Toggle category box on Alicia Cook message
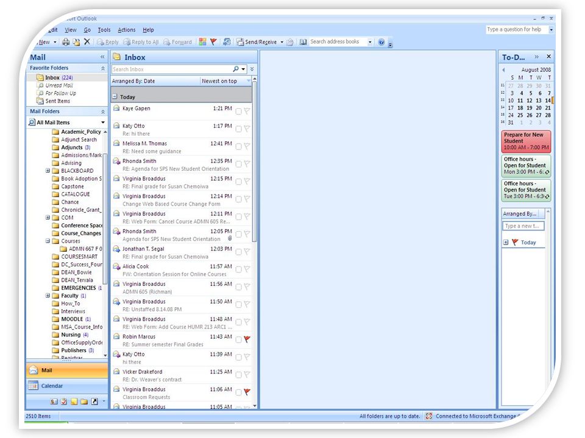The image size is (585, 438). pyautogui.click(x=238, y=269)
